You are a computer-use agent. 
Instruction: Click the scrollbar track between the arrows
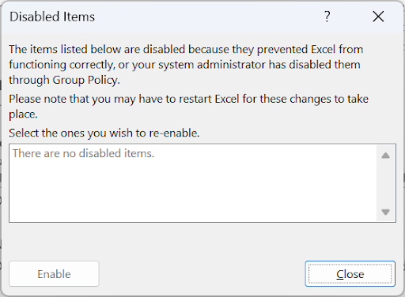pyautogui.click(x=385, y=183)
